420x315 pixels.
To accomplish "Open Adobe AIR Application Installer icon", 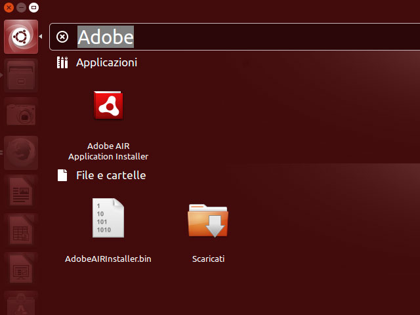I will [x=108, y=105].
